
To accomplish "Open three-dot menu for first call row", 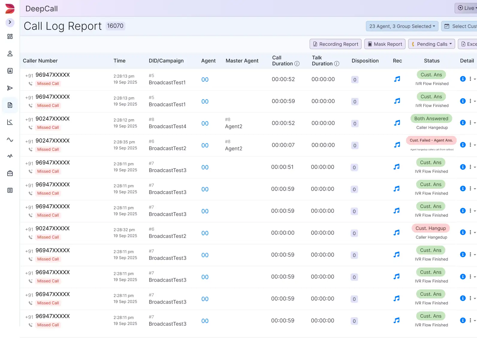I will [470, 79].
